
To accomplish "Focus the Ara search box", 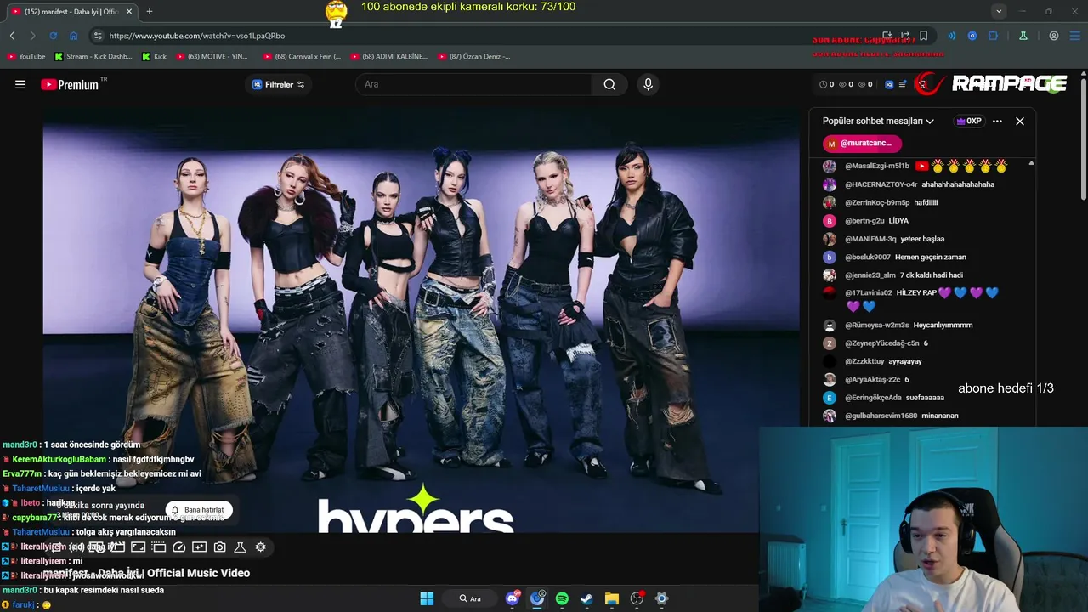I will pos(474,84).
